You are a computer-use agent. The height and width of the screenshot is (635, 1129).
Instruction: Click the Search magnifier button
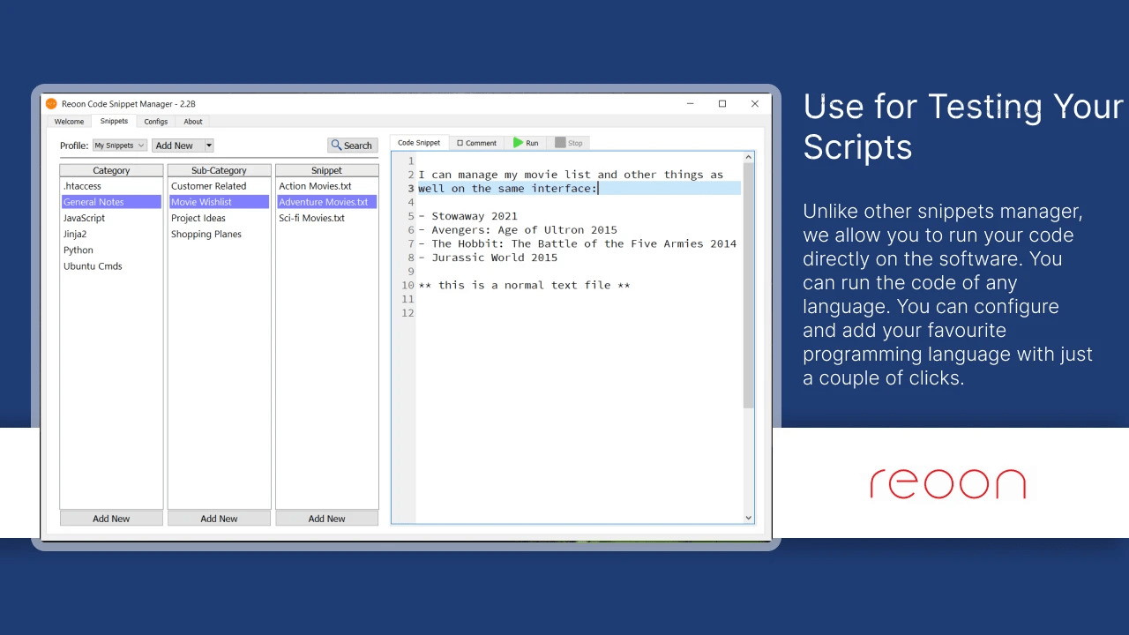[x=352, y=146]
